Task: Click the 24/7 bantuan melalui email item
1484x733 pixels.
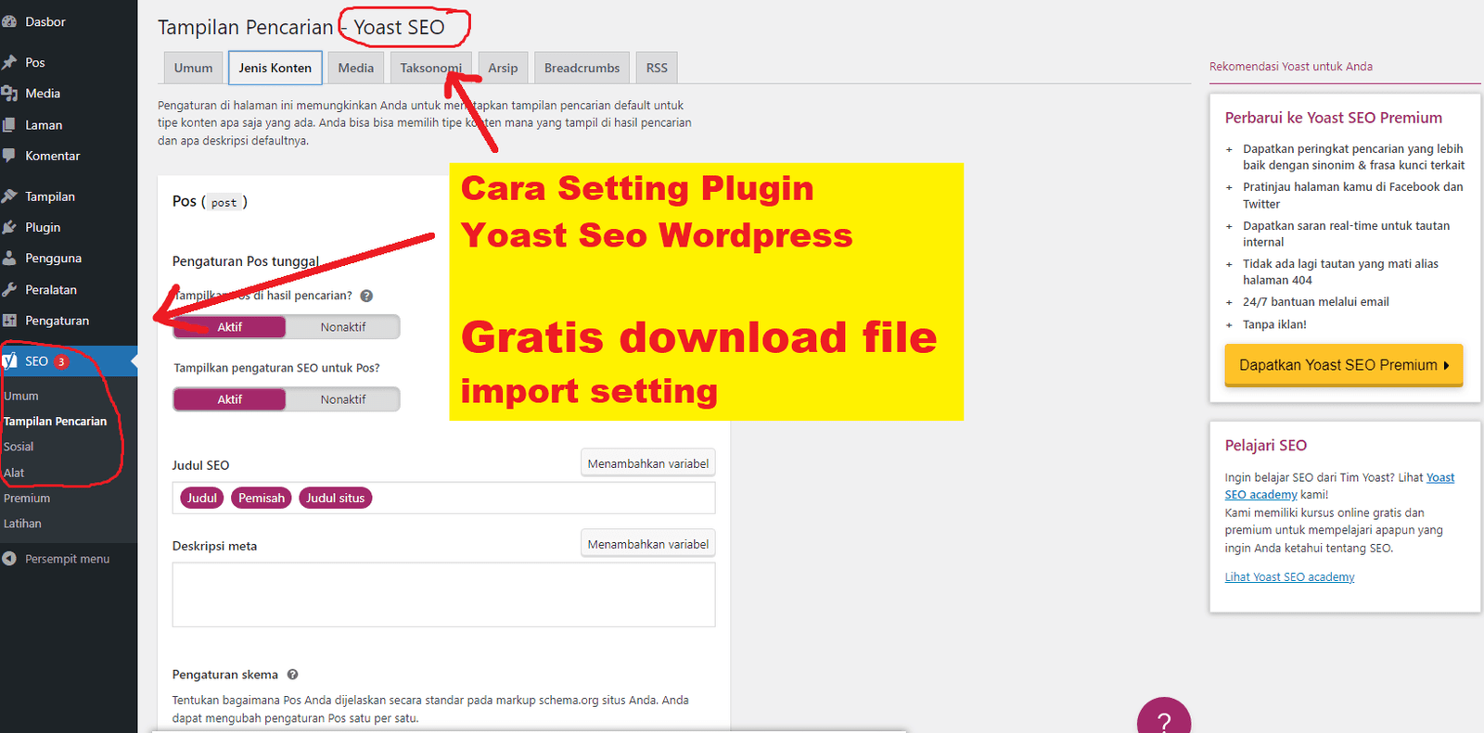Action: (x=1316, y=302)
